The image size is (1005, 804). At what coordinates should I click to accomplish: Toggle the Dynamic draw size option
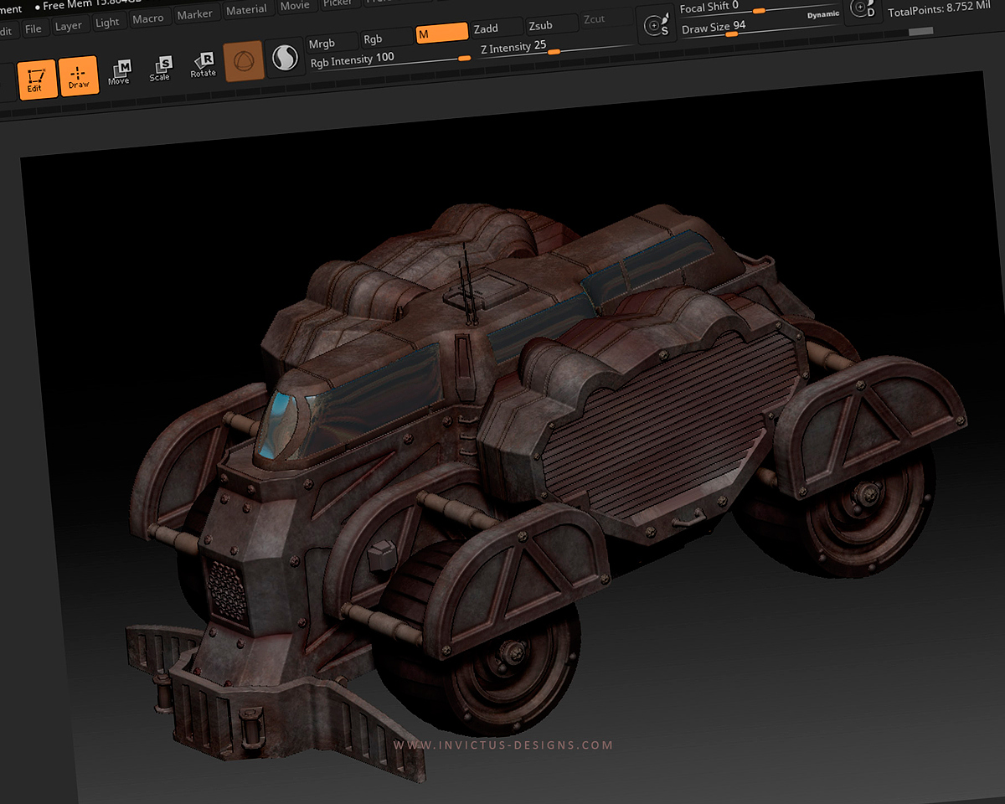click(x=823, y=14)
